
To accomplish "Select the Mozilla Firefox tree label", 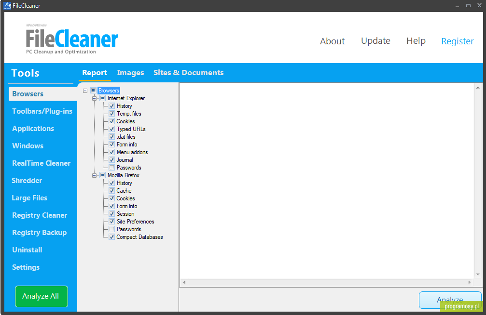I will tap(124, 175).
